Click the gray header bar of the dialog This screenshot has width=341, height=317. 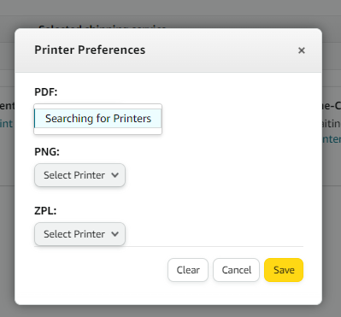pyautogui.click(x=168, y=50)
